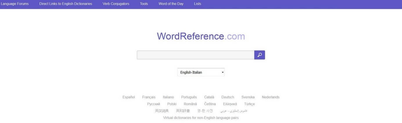The width and height of the screenshot is (402, 123).
Task: Open the Japanese dictionary link 英和辞書
Action: [x=183, y=111]
